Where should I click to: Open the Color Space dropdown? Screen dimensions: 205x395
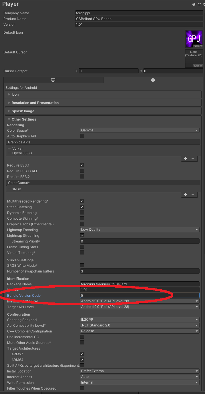140,130
